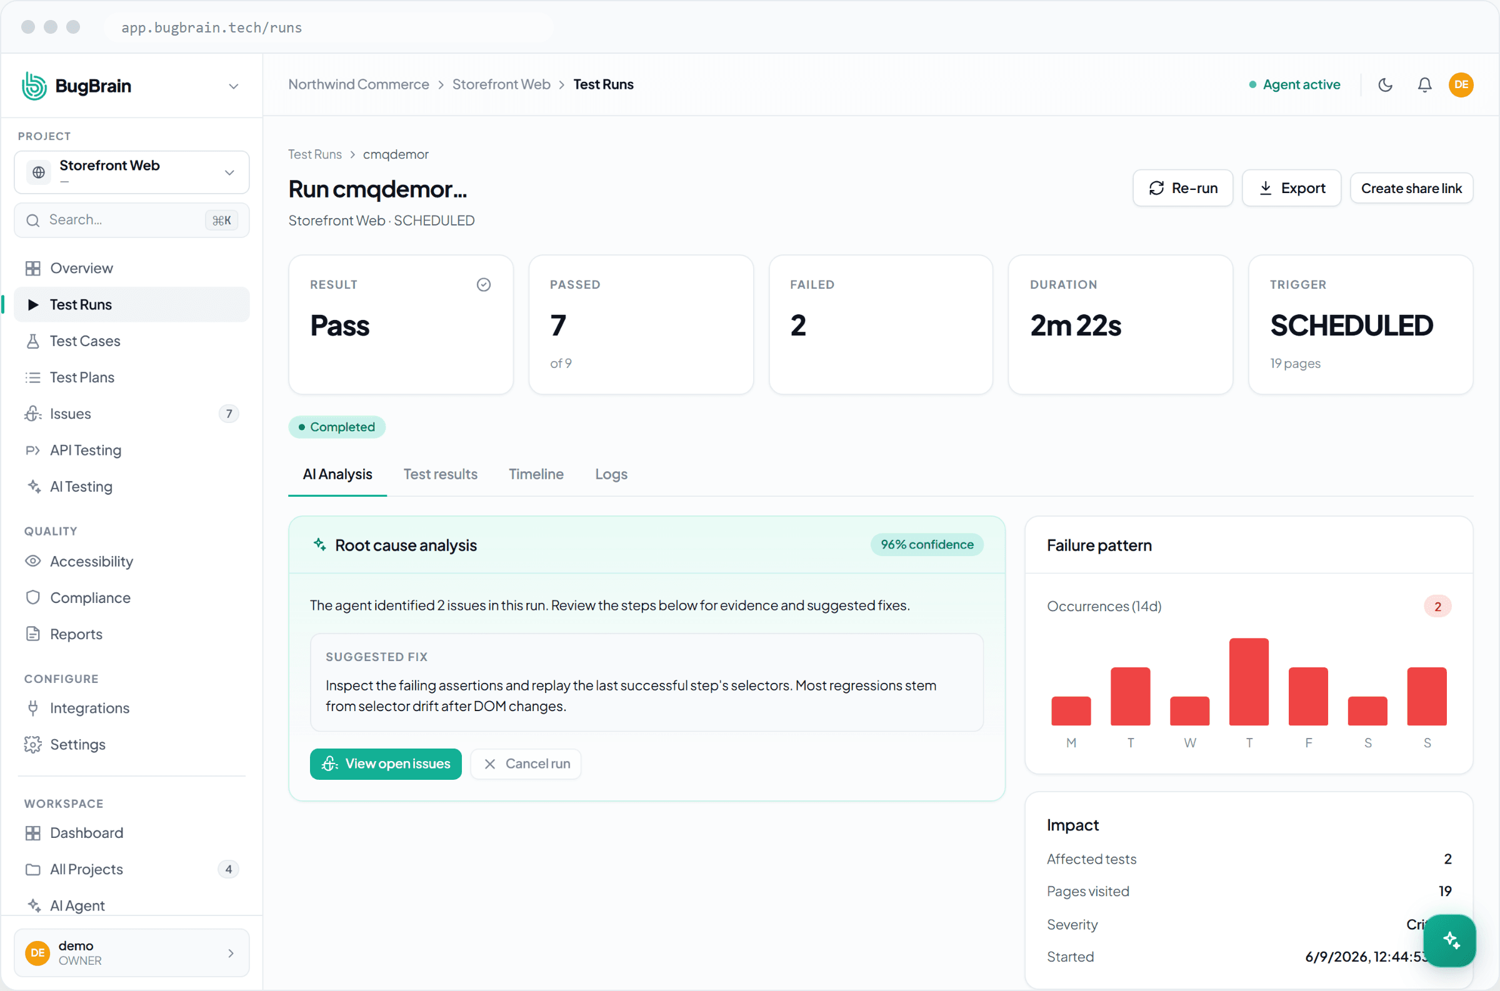Go back via Test Runs sub-breadcrumb
This screenshot has width=1500, height=991.
pos(315,154)
